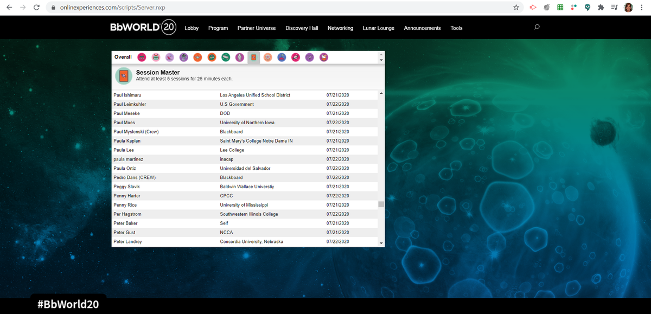Select the purple robot badge

point(184,57)
